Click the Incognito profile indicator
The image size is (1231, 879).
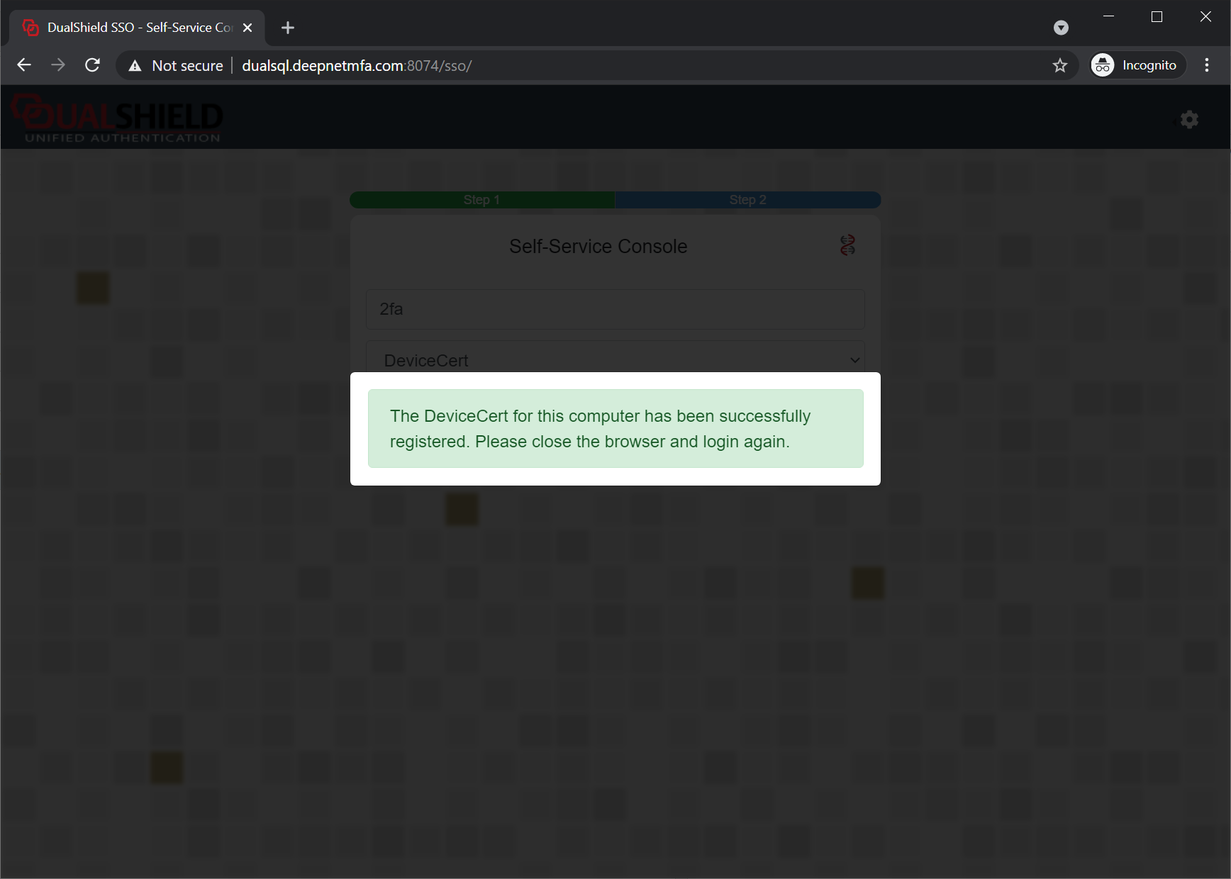click(1137, 66)
